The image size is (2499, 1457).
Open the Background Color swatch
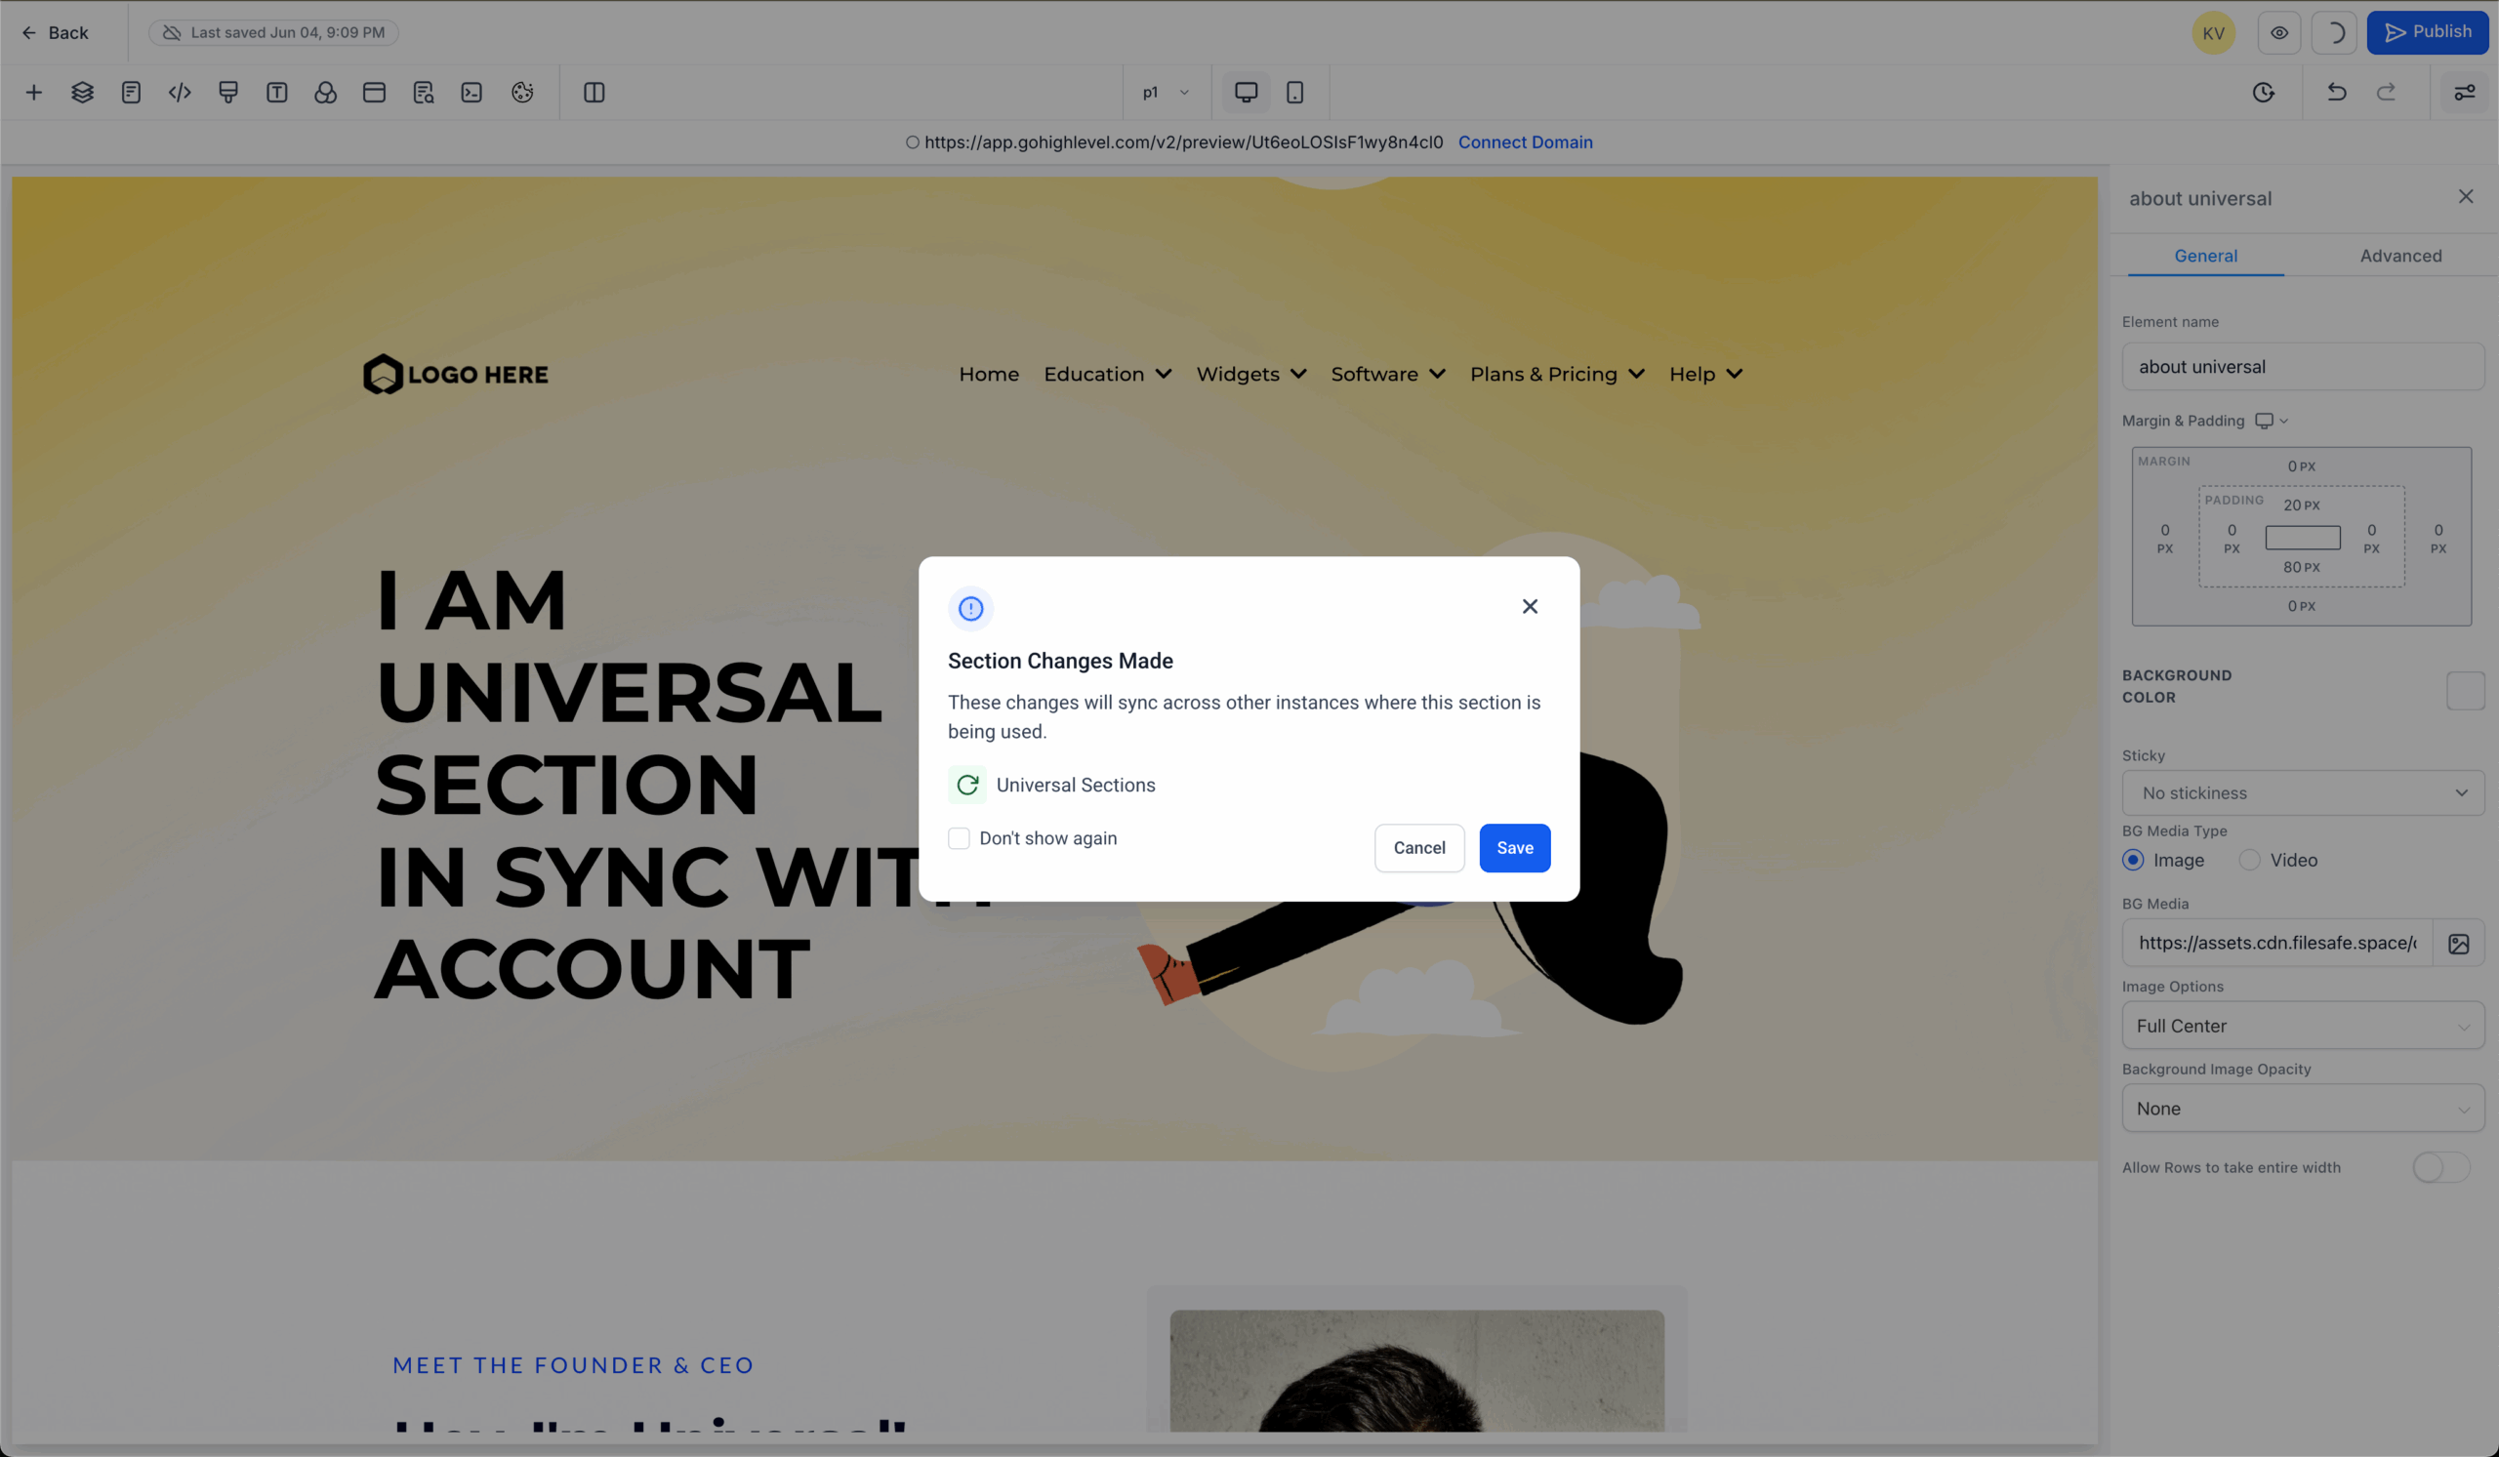2464,691
